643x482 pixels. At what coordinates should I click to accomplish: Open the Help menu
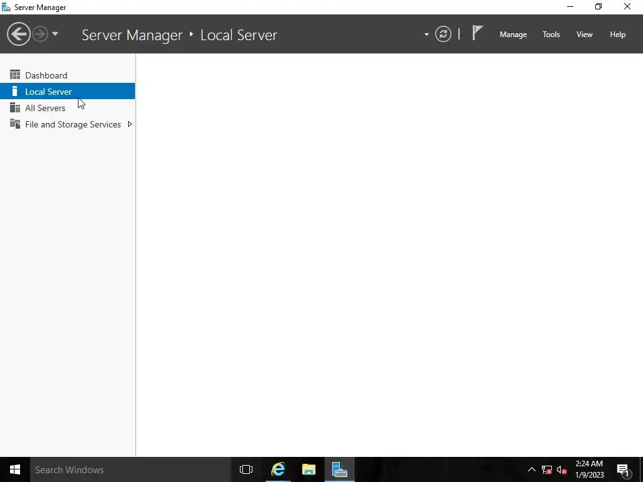pyautogui.click(x=618, y=35)
